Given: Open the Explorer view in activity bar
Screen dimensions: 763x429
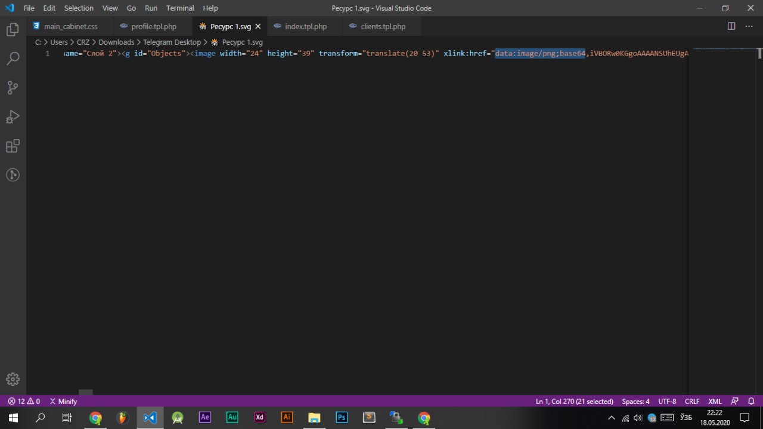Looking at the screenshot, I should (x=13, y=29).
